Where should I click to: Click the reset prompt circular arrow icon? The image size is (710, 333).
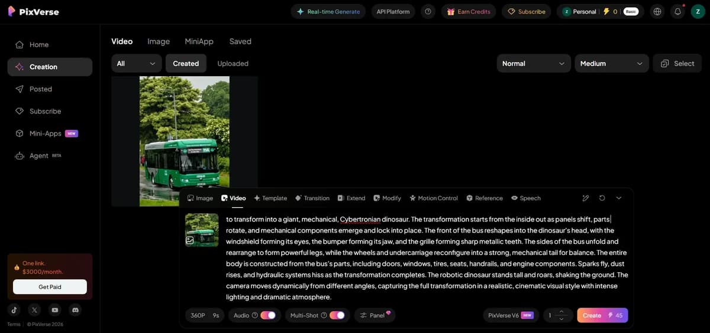tap(602, 198)
